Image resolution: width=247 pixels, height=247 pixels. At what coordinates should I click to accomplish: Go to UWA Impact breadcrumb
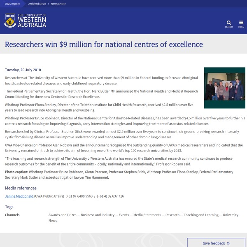(x=12, y=4)
